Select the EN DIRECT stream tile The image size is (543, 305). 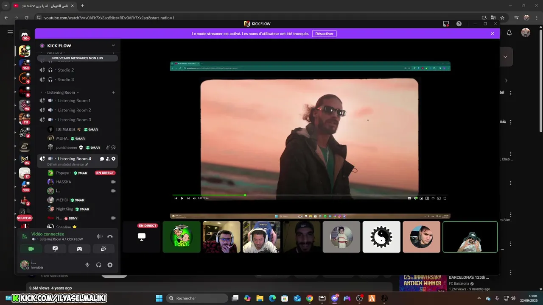coord(142,237)
